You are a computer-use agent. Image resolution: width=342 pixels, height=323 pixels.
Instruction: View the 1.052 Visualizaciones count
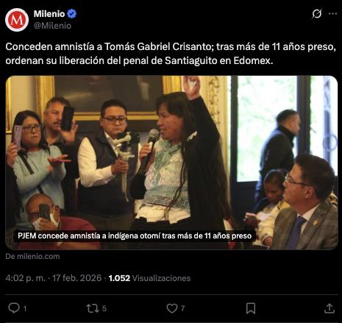pos(149,278)
